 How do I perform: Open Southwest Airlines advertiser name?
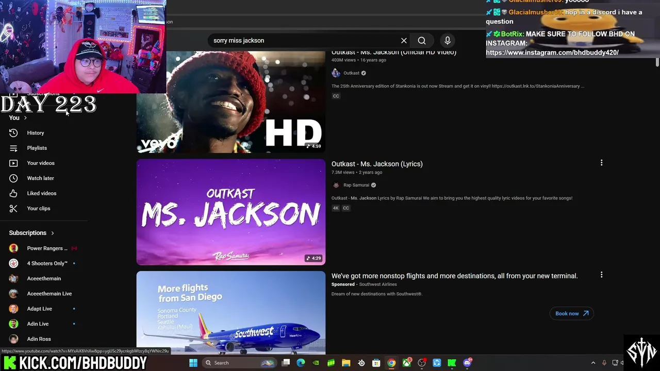click(378, 284)
